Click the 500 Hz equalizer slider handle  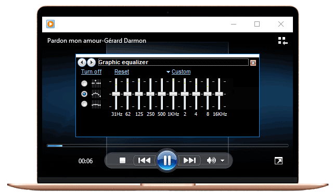(162, 94)
